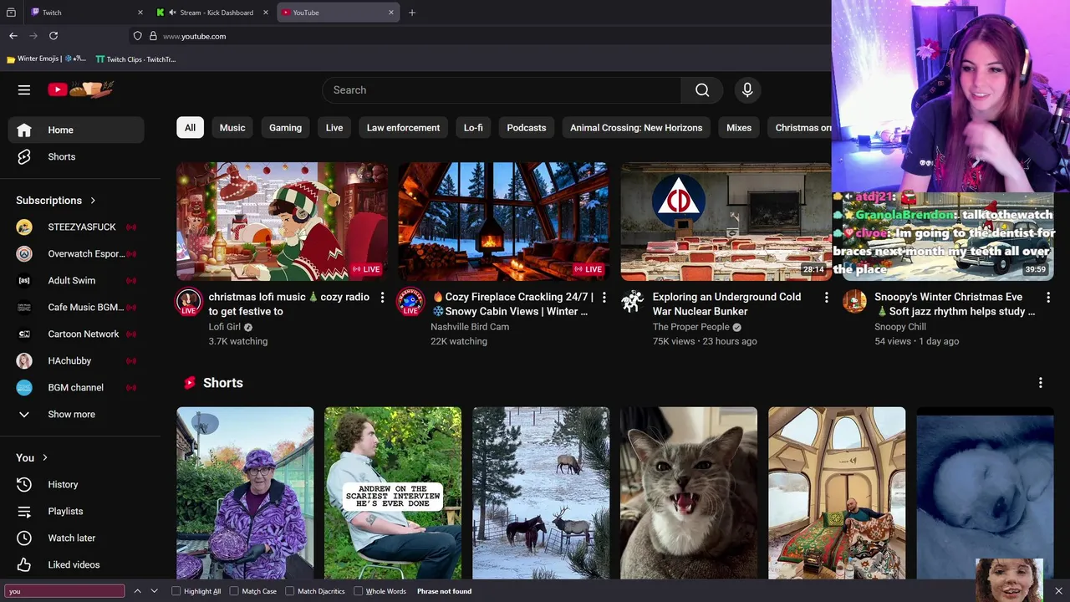Go back using browser back arrow
1070x602 pixels.
(13, 36)
